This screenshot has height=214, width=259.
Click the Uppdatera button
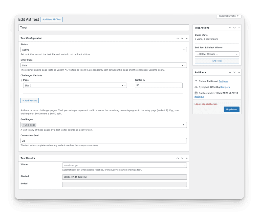pyautogui.click(x=231, y=109)
